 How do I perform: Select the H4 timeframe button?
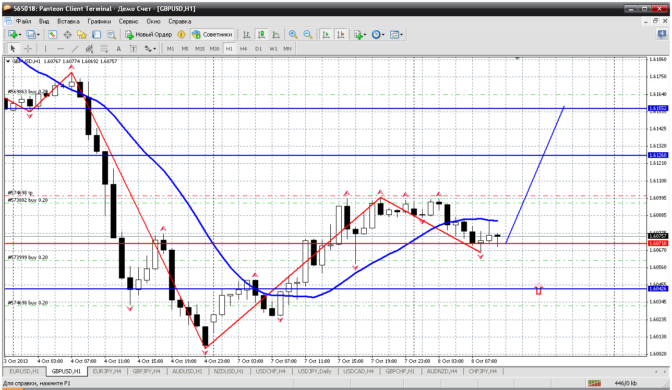(x=244, y=48)
